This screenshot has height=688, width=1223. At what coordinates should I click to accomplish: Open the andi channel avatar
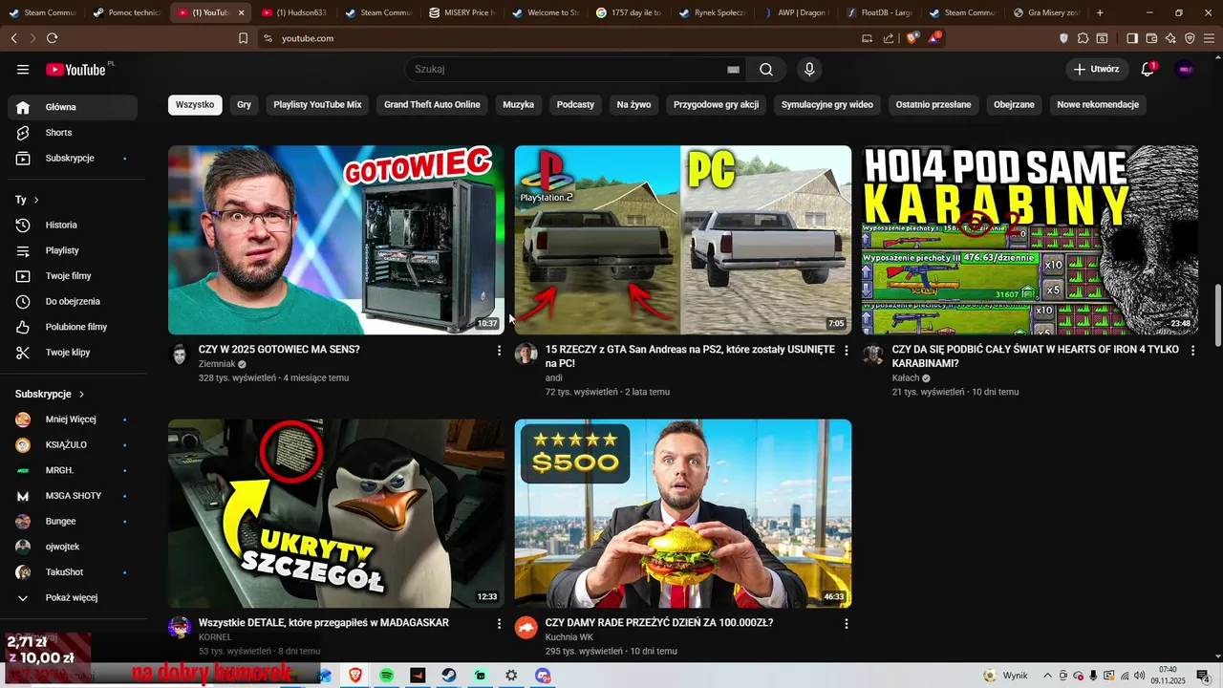pyautogui.click(x=526, y=355)
